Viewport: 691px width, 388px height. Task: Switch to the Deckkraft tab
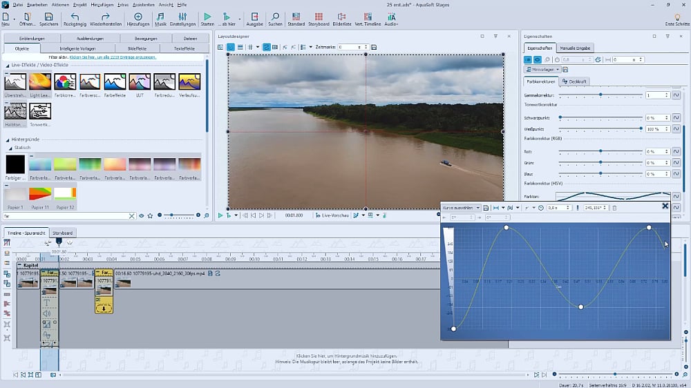click(x=575, y=81)
